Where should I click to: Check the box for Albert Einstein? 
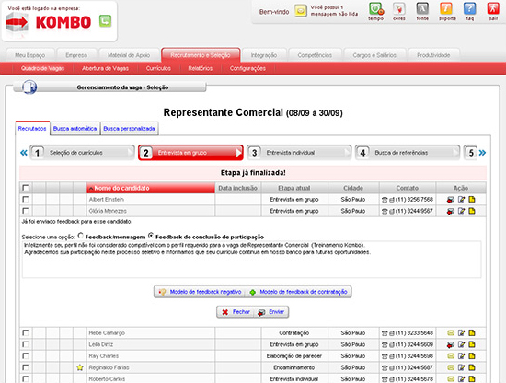tap(25, 199)
